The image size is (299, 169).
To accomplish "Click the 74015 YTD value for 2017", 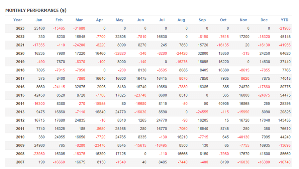I will [285, 78].
